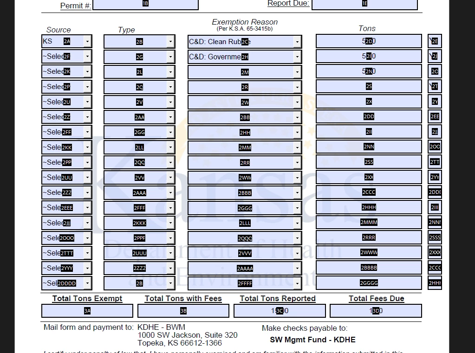Click the Tons field labeled 2MMM
475x353 pixels.
[369, 223]
